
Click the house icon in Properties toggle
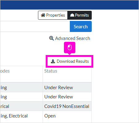[x=43, y=15]
